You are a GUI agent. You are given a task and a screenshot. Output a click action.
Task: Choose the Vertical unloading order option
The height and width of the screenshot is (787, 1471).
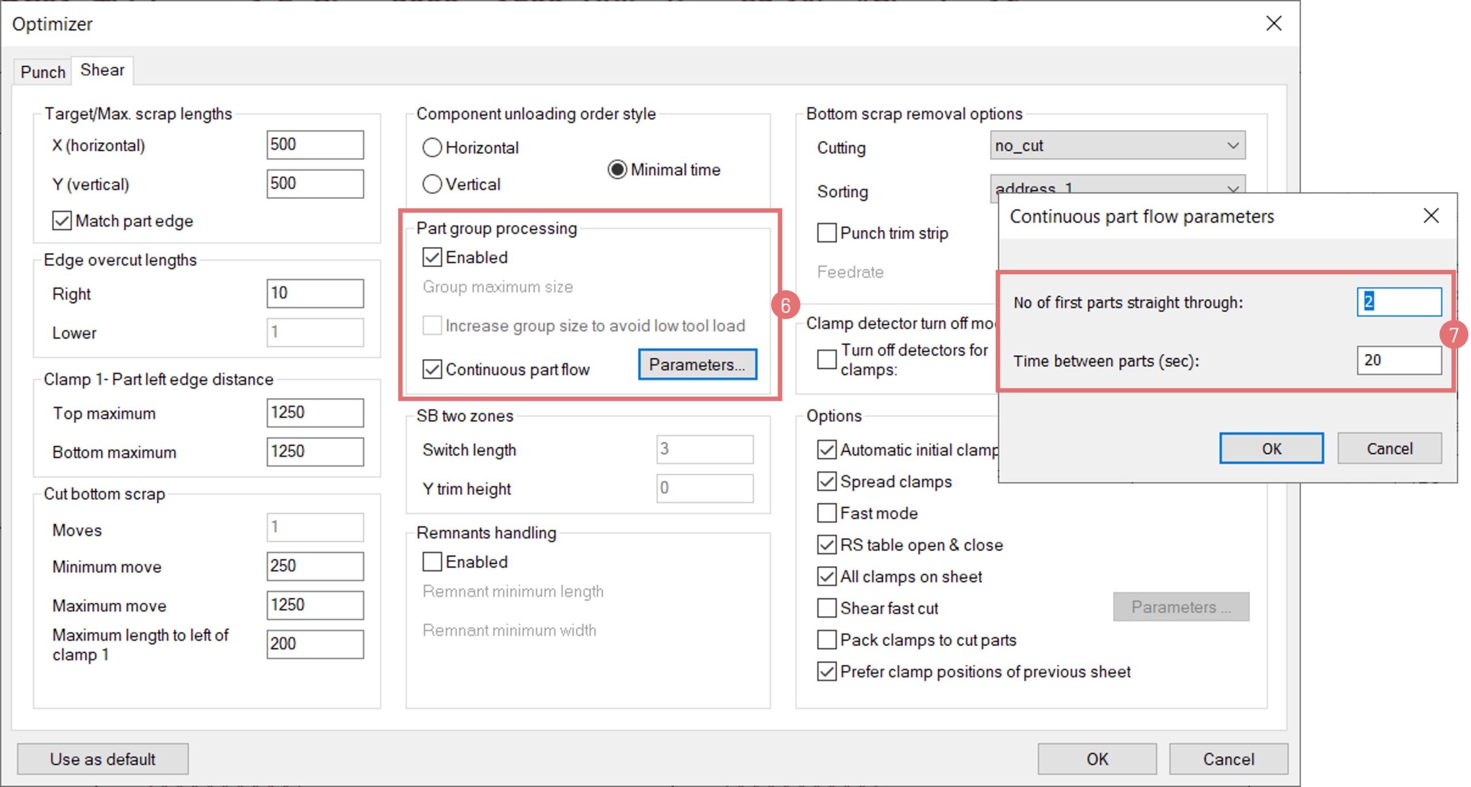(x=432, y=184)
